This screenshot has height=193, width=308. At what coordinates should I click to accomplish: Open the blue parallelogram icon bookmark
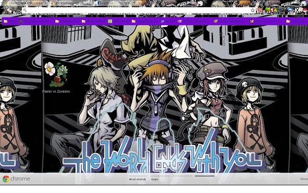tap(167, 21)
